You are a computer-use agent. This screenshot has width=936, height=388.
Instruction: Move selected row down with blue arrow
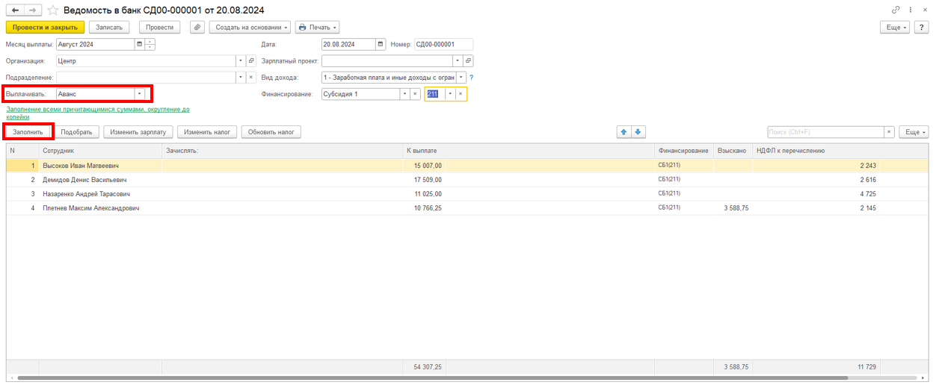click(638, 132)
